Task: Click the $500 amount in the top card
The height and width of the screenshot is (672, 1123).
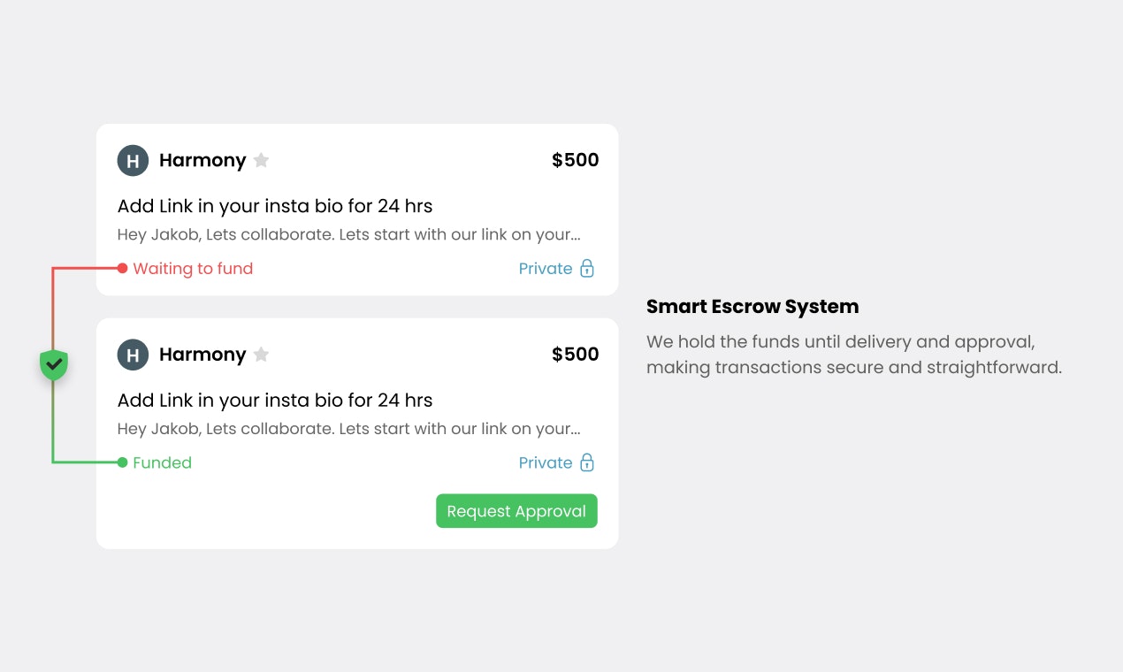Action: pos(576,160)
